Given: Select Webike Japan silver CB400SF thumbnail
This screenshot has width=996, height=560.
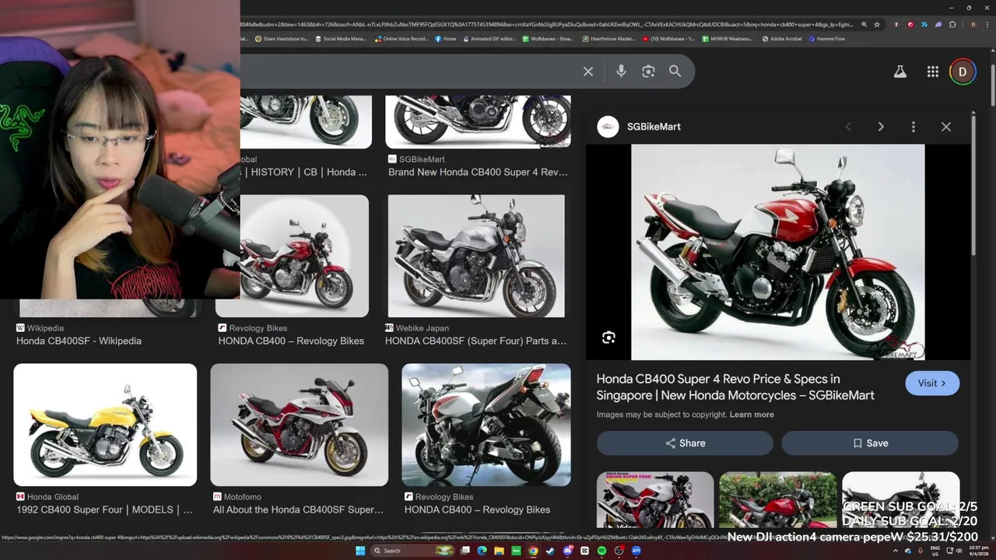Looking at the screenshot, I should point(476,256).
